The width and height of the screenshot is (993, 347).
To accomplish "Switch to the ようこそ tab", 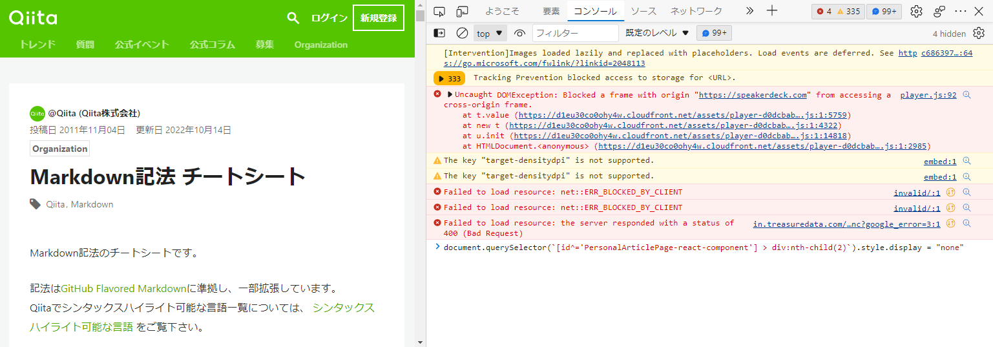I will (503, 11).
